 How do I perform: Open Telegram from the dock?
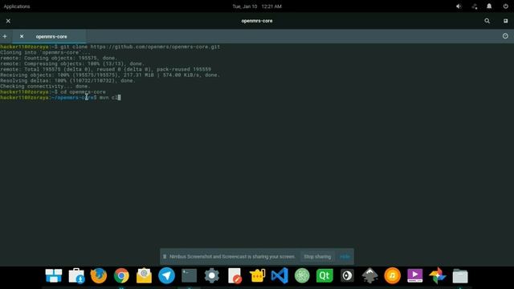pyautogui.click(x=166, y=275)
